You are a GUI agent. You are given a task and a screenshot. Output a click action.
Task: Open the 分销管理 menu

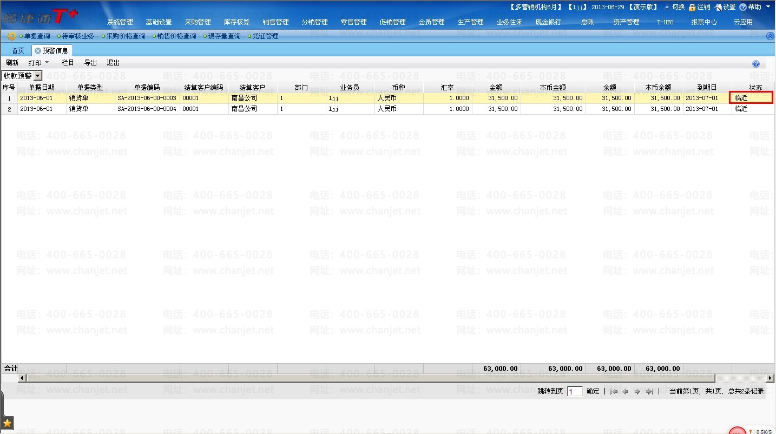click(314, 22)
